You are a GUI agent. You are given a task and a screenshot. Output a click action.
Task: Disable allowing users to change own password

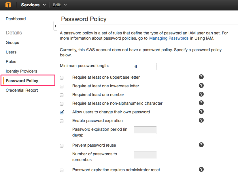point(62,112)
